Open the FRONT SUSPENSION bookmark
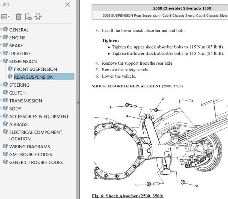228x199 pixels. tap(35, 69)
